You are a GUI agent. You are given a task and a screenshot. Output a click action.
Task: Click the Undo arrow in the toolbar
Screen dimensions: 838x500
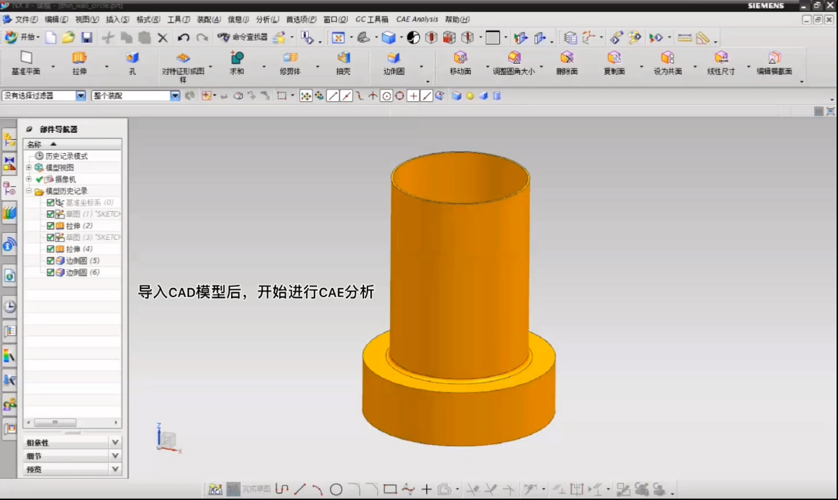[x=183, y=38]
